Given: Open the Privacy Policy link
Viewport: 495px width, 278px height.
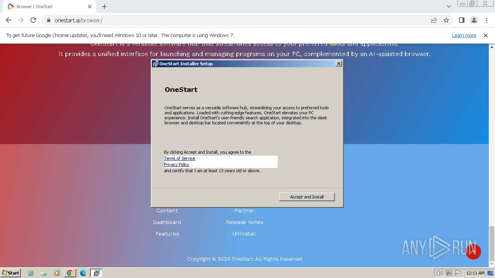Looking at the screenshot, I should [177, 164].
